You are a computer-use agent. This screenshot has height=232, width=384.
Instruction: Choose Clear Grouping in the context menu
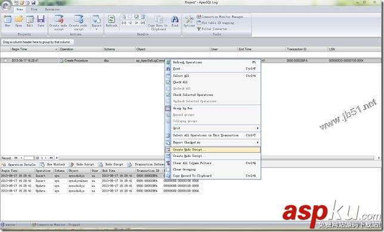coord(213,169)
